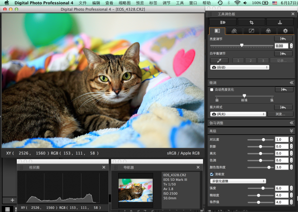The image size is (298, 212).
Task: Open the picture style (风光) dropdown
Action: click(x=238, y=114)
